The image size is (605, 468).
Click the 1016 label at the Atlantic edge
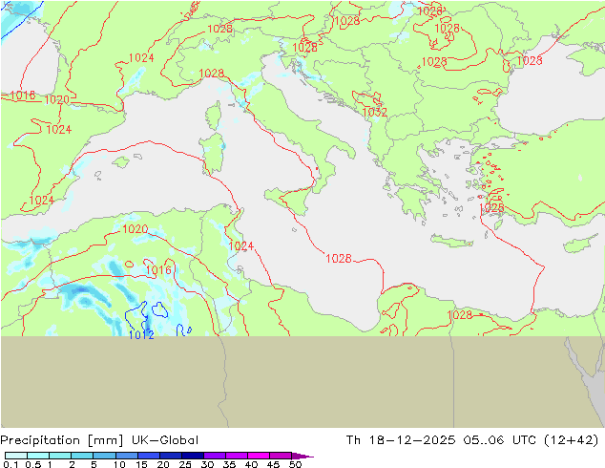click(22, 95)
